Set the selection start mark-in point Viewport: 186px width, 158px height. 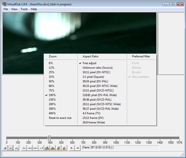(x=71, y=148)
